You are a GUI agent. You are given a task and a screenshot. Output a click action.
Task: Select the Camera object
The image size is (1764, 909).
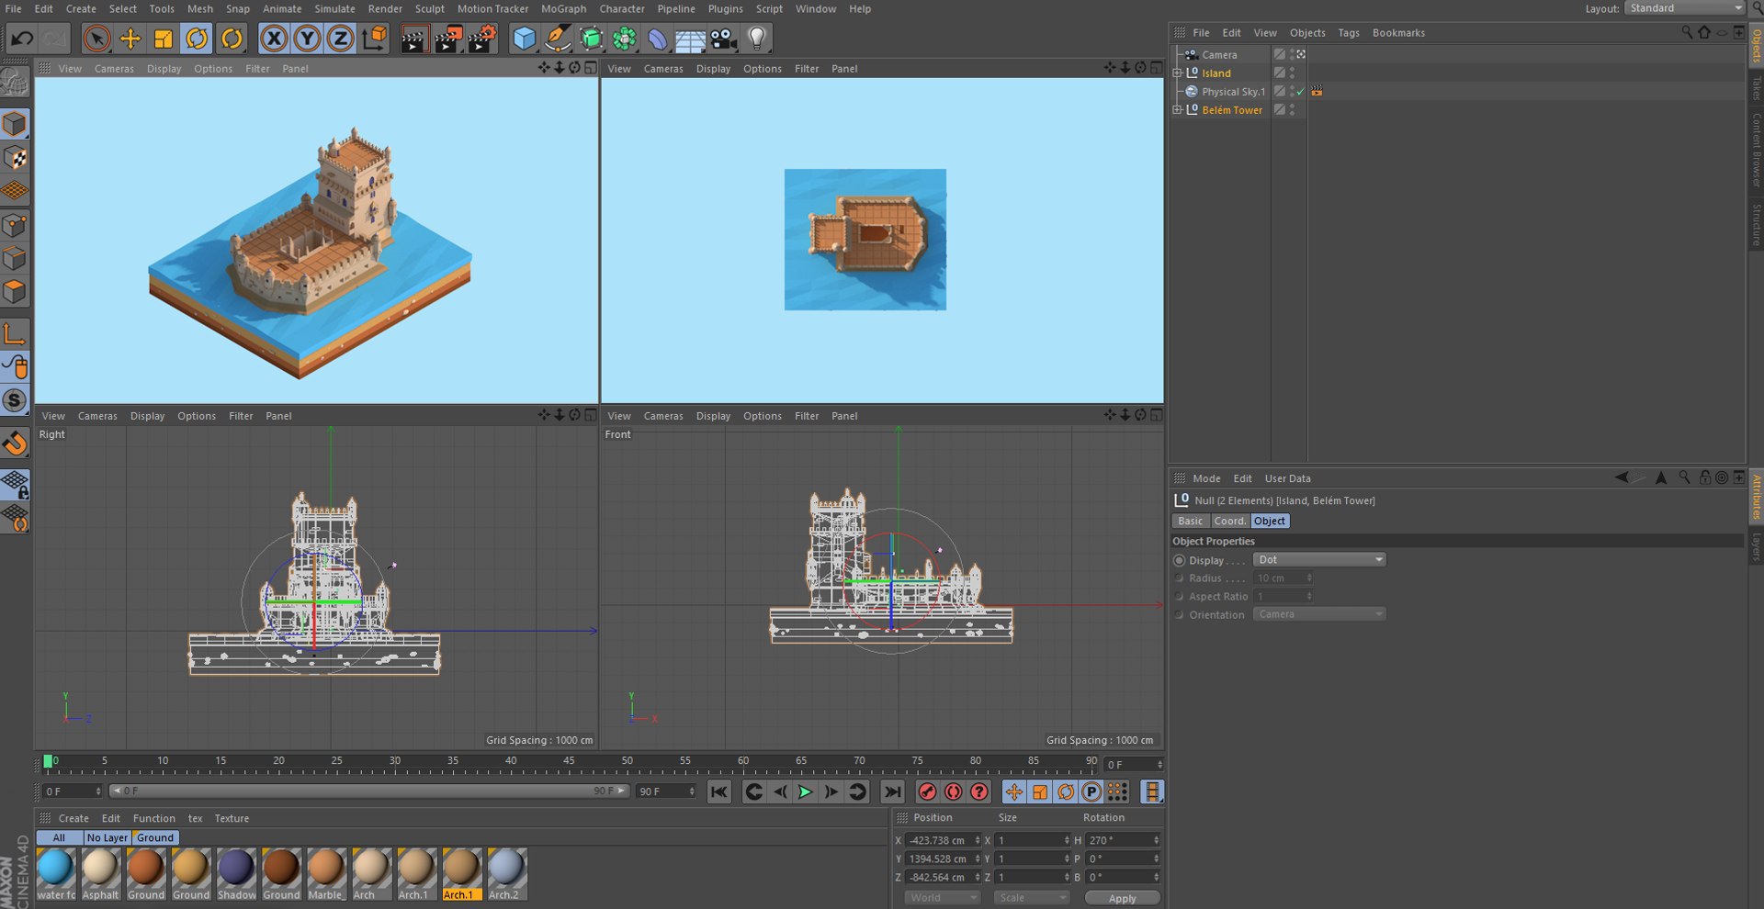click(x=1219, y=55)
